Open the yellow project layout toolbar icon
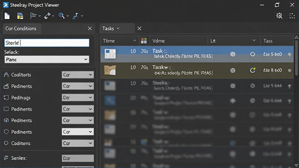The height and width of the screenshot is (168, 299). tap(20, 16)
